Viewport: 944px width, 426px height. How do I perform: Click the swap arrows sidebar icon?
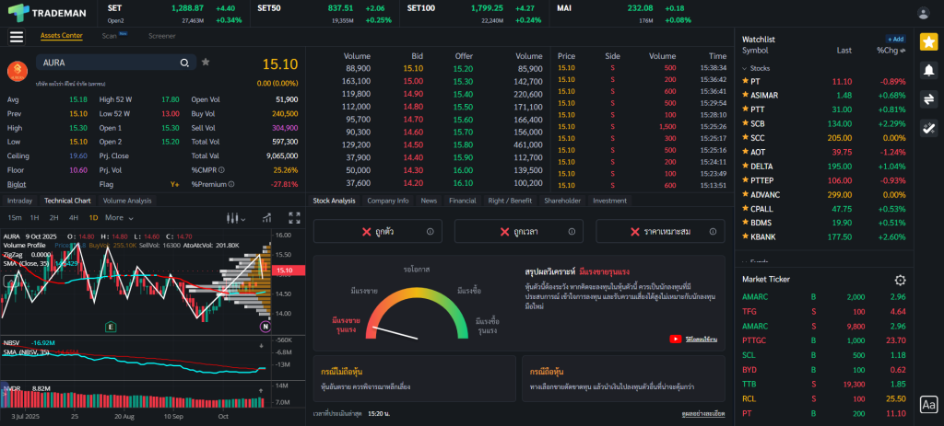pyautogui.click(x=929, y=99)
